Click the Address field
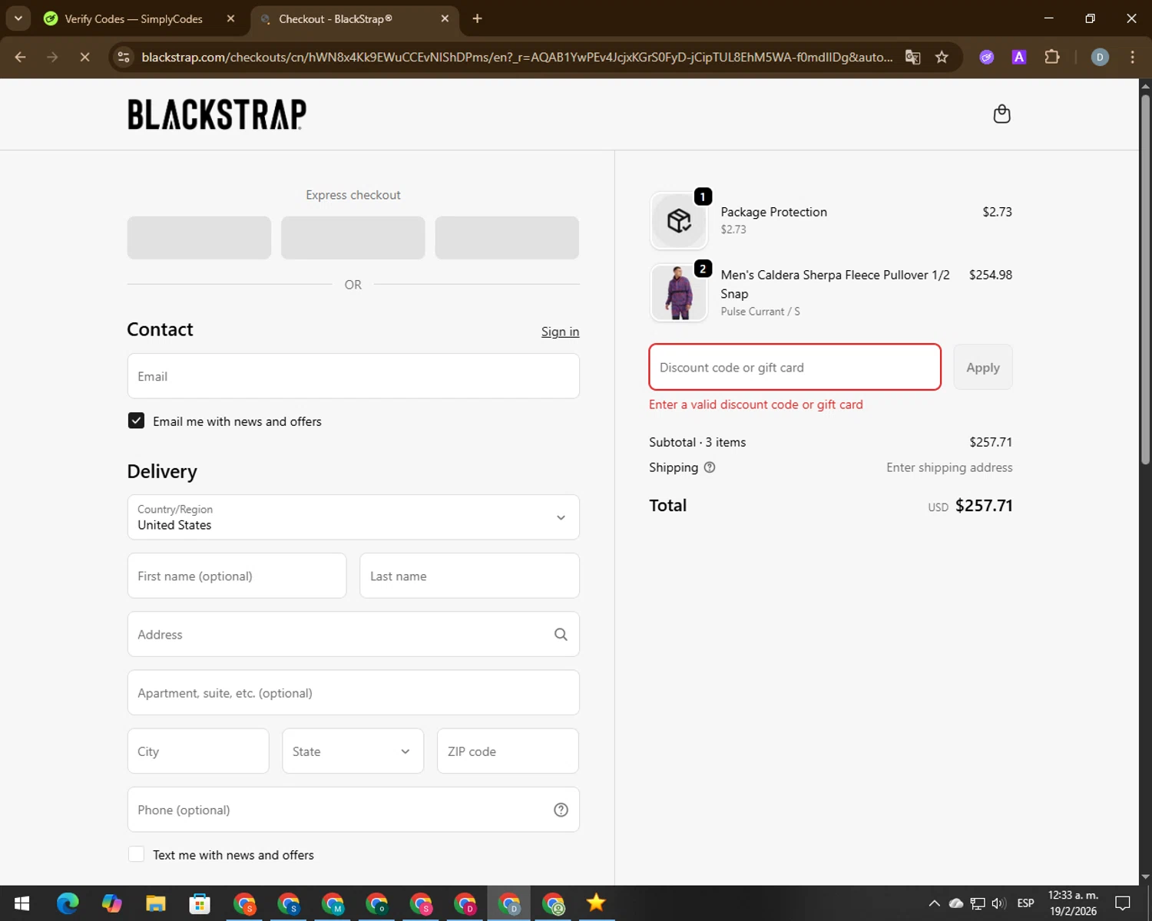 [x=353, y=634]
